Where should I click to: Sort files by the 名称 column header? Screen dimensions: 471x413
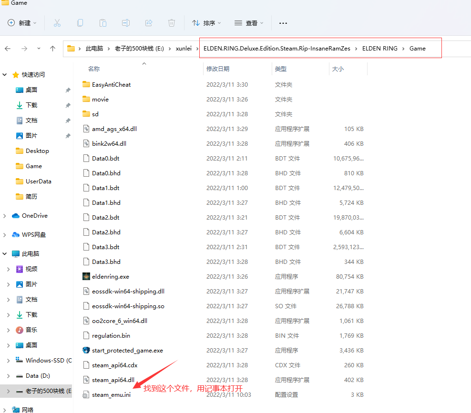[93, 68]
